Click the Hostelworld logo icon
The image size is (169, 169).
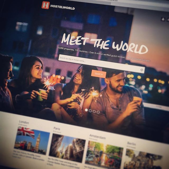pyautogui.click(x=45, y=5)
